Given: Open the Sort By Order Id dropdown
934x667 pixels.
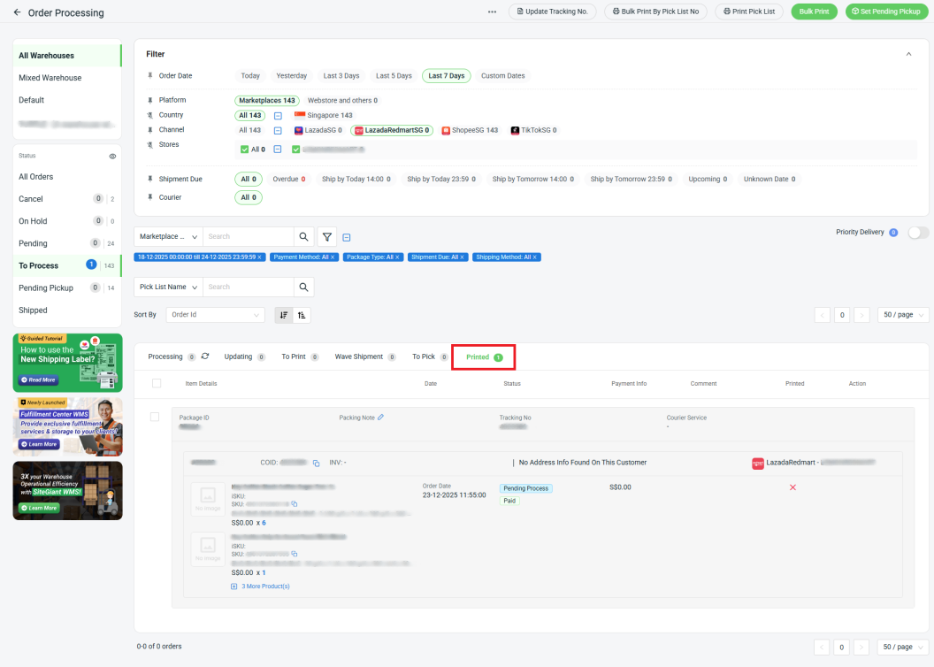Looking at the screenshot, I should click(x=216, y=315).
